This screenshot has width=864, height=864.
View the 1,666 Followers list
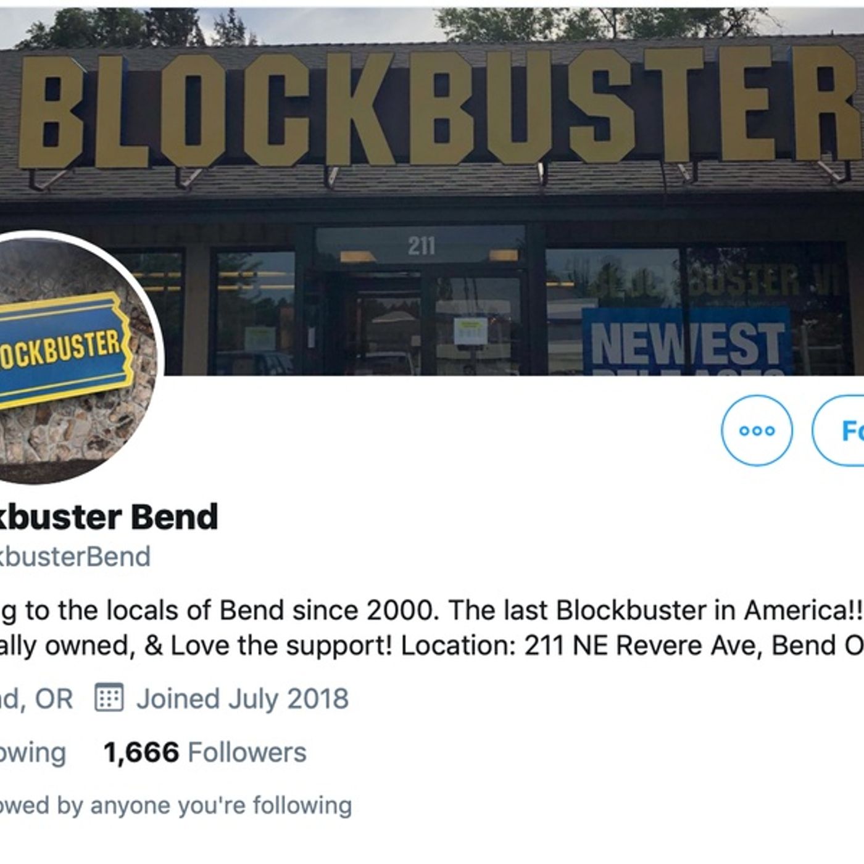point(205,752)
